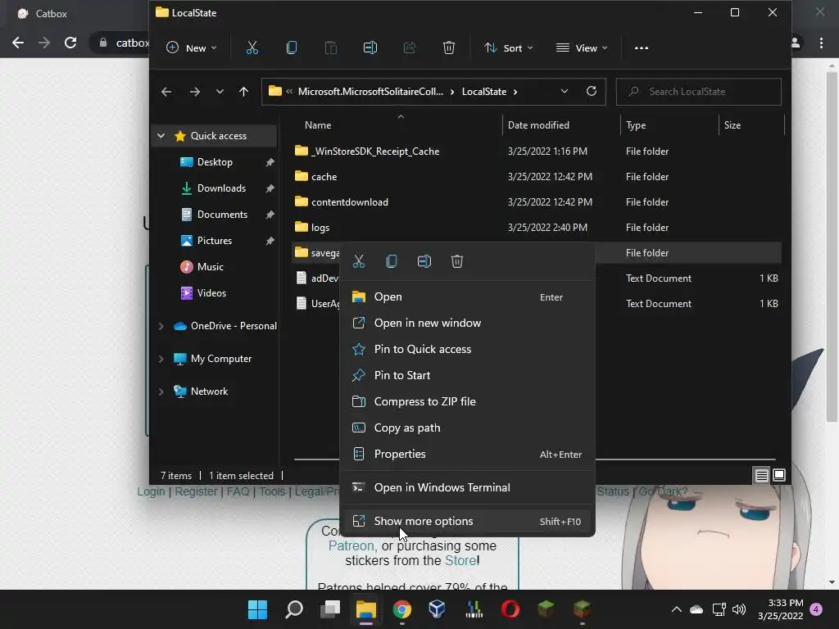Click the Register link on Catbox page
This screenshot has height=629, width=839.
(x=196, y=491)
